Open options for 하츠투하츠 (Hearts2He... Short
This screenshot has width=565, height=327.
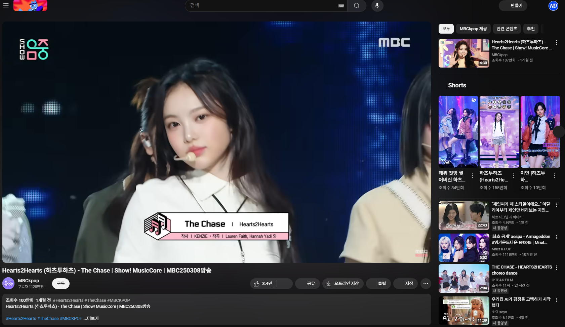[514, 176]
